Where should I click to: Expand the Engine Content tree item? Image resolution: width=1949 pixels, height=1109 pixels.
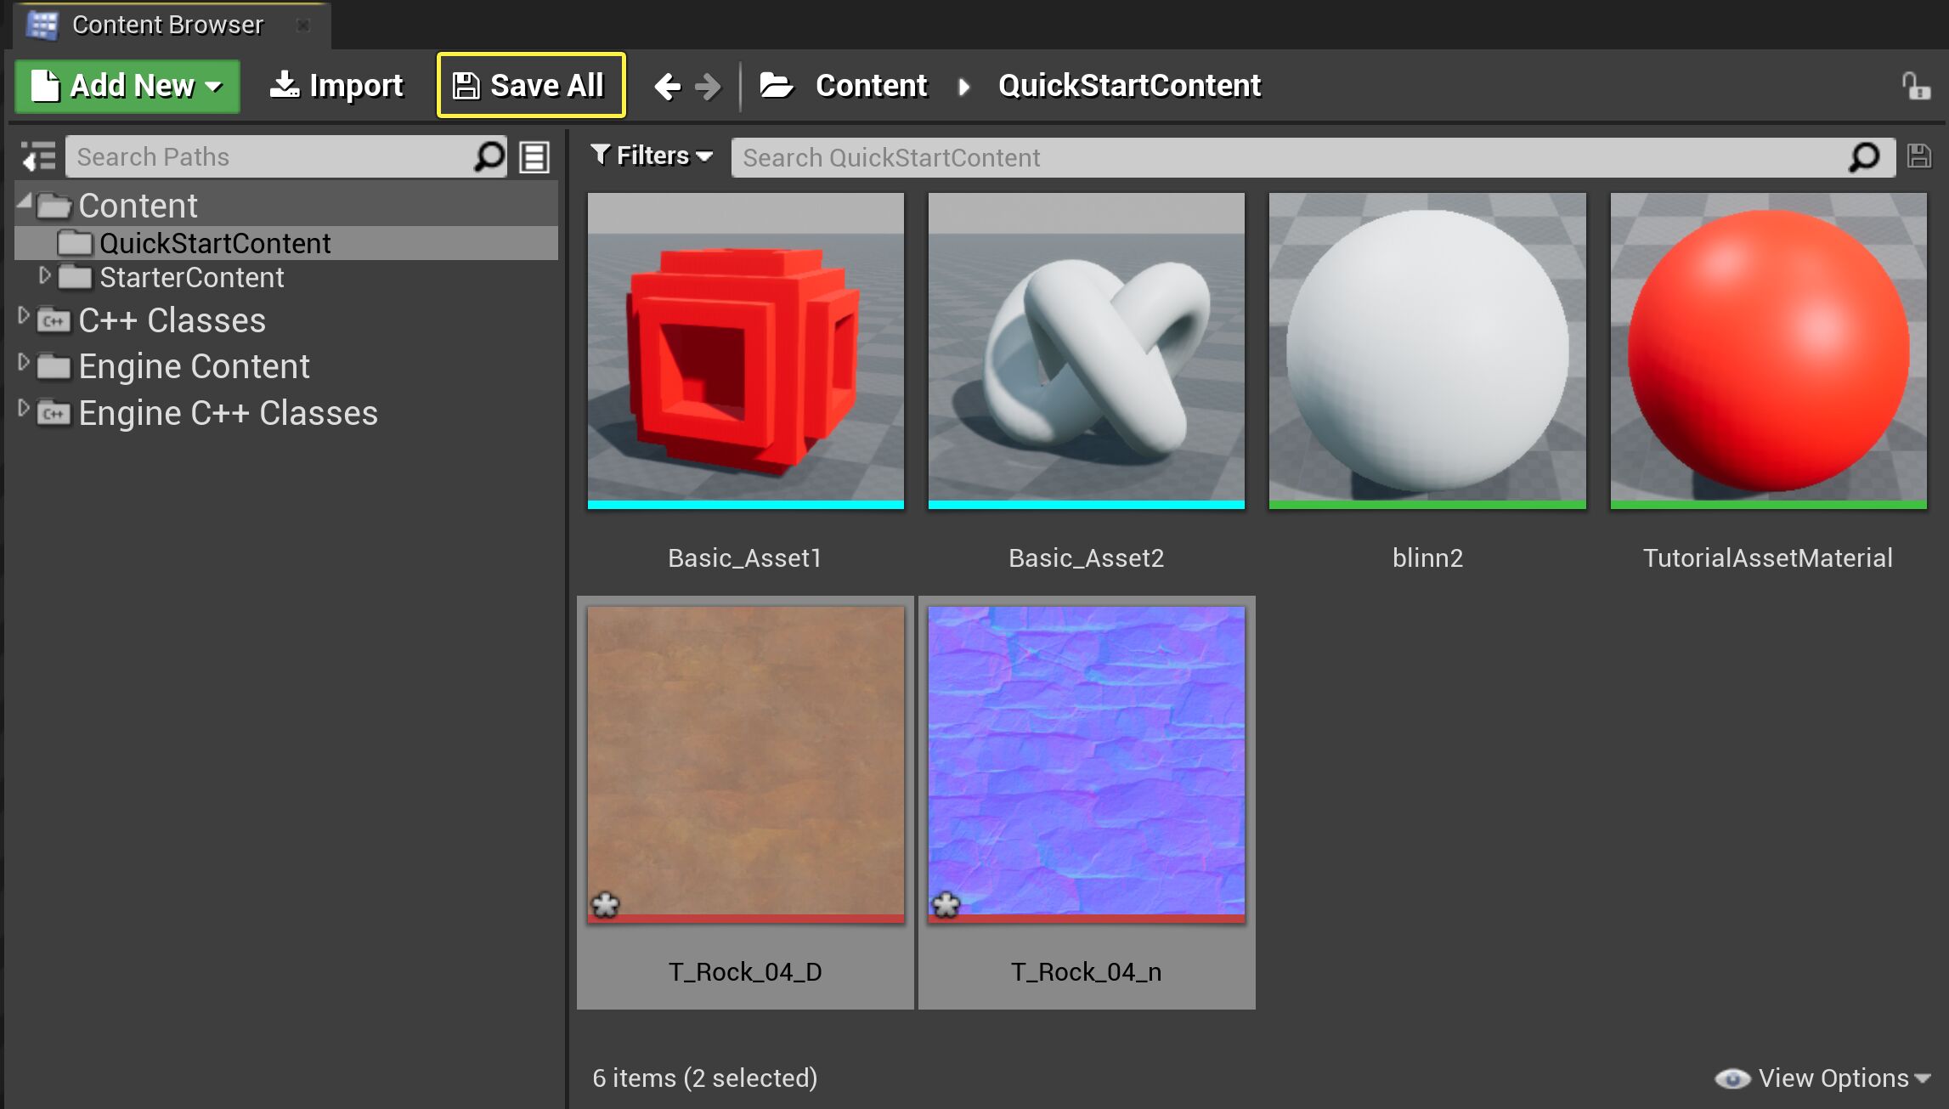22,365
